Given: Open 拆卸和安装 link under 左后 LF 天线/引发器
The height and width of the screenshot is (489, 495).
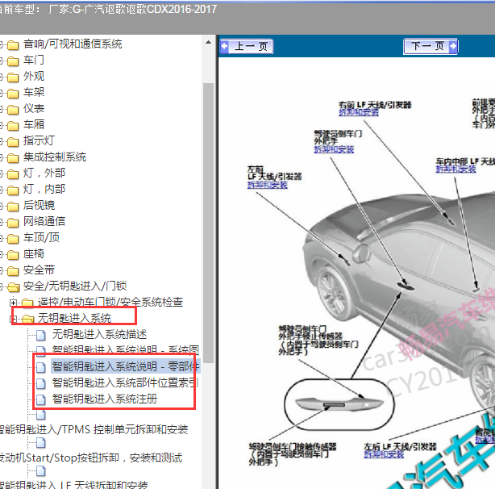Looking at the screenshot, I should pos(384,454).
